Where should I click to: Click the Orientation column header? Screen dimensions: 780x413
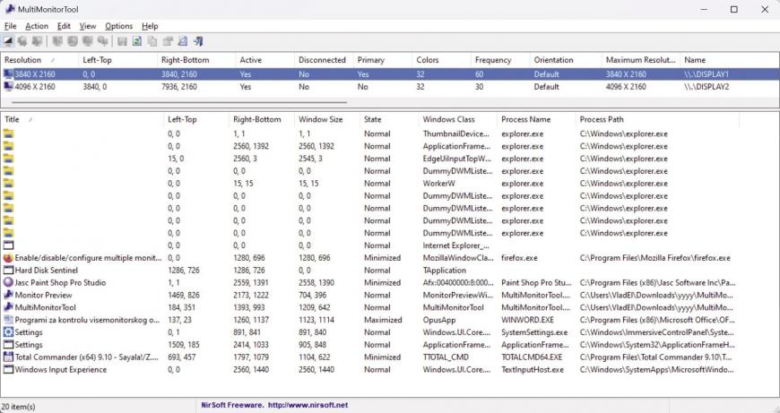click(566, 60)
